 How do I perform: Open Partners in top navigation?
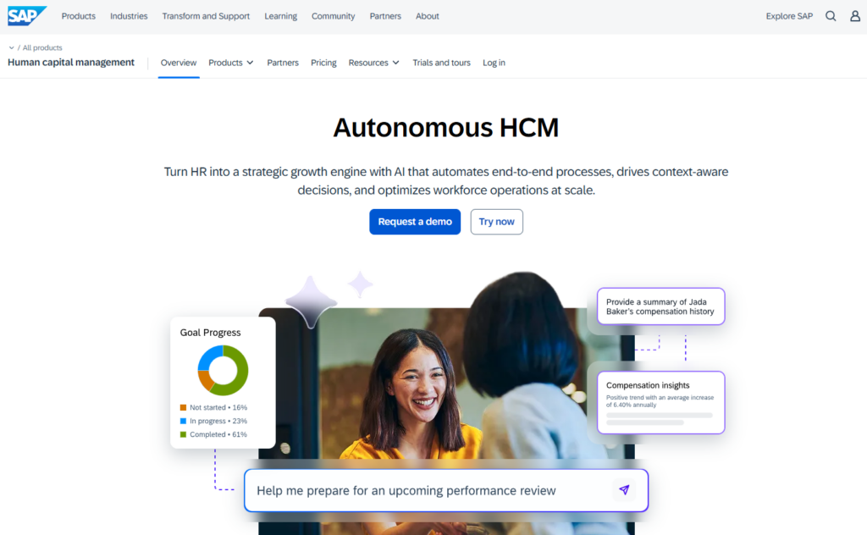pyautogui.click(x=385, y=16)
